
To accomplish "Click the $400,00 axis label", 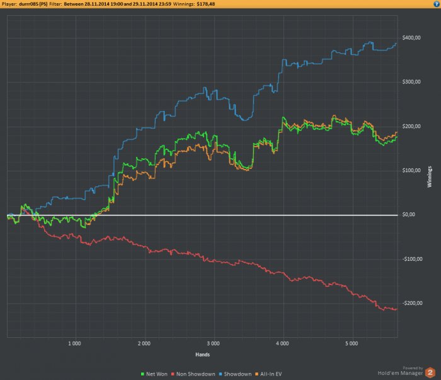I will click(x=411, y=38).
